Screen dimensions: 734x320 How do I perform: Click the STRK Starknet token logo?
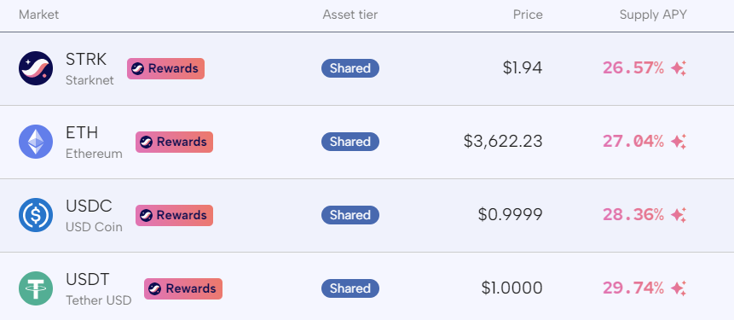point(36,68)
